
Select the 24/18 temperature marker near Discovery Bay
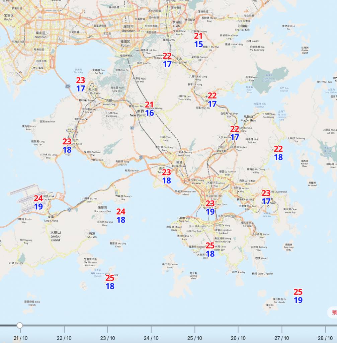pos(121,216)
